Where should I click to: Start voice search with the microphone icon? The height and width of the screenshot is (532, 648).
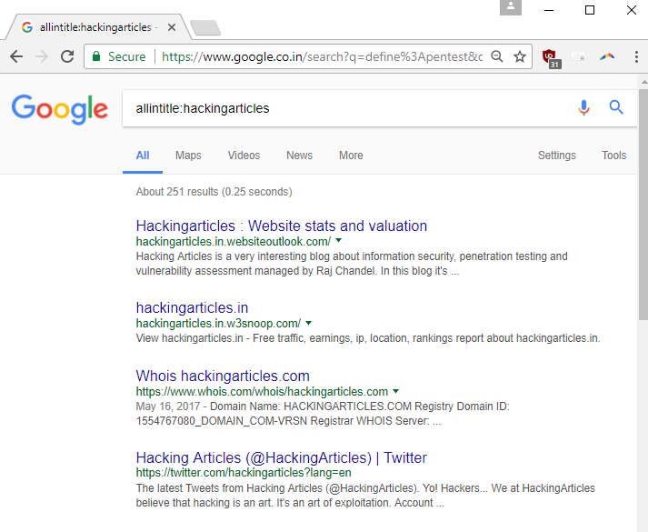pyautogui.click(x=583, y=108)
